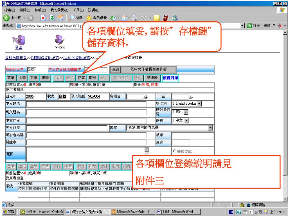This screenshot has width=288, height=216.
Task: Click the Media globe icon in toolbar
Action: (113, 18)
